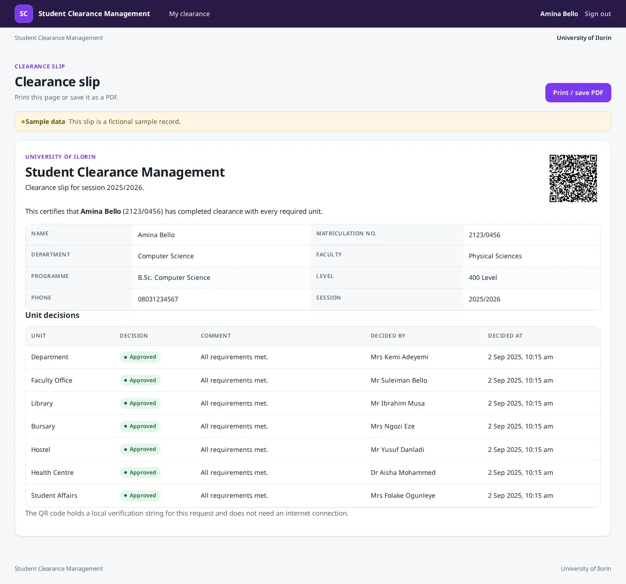Click the Approved badge for Library
This screenshot has width=626, height=584.
[x=140, y=403]
